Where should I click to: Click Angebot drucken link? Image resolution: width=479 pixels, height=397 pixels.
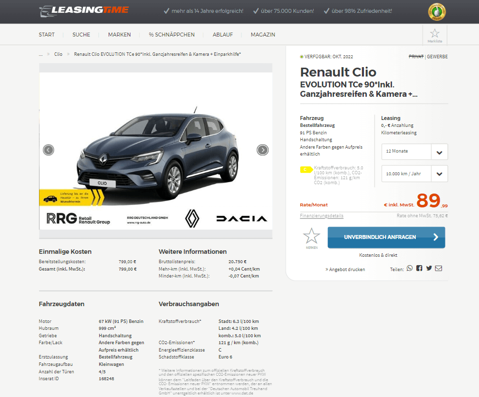pyautogui.click(x=345, y=269)
